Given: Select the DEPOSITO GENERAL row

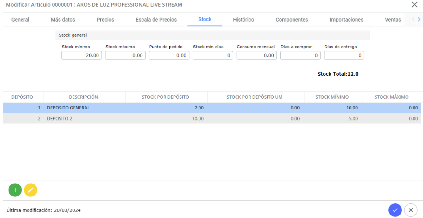Looking at the screenshot, I should coord(212,108).
